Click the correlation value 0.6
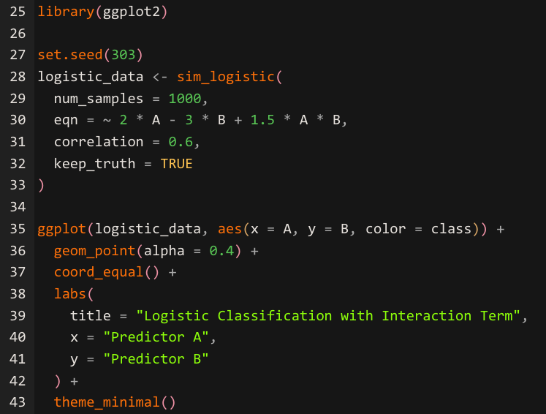The image size is (546, 414). point(181,142)
